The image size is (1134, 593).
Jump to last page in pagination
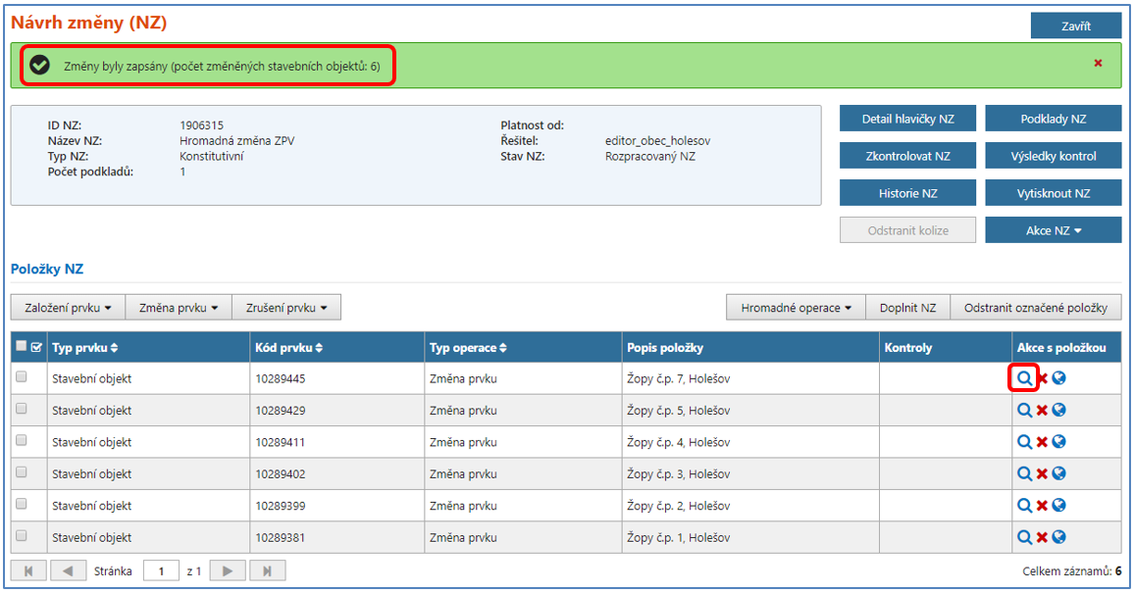point(268,570)
